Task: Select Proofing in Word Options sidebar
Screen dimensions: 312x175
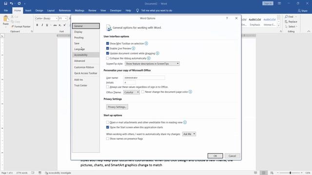Action: (86, 37)
